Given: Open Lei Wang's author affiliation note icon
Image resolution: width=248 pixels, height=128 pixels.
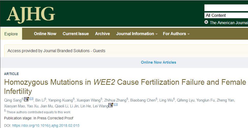Looking at the screenshot, I should [x=111, y=105].
